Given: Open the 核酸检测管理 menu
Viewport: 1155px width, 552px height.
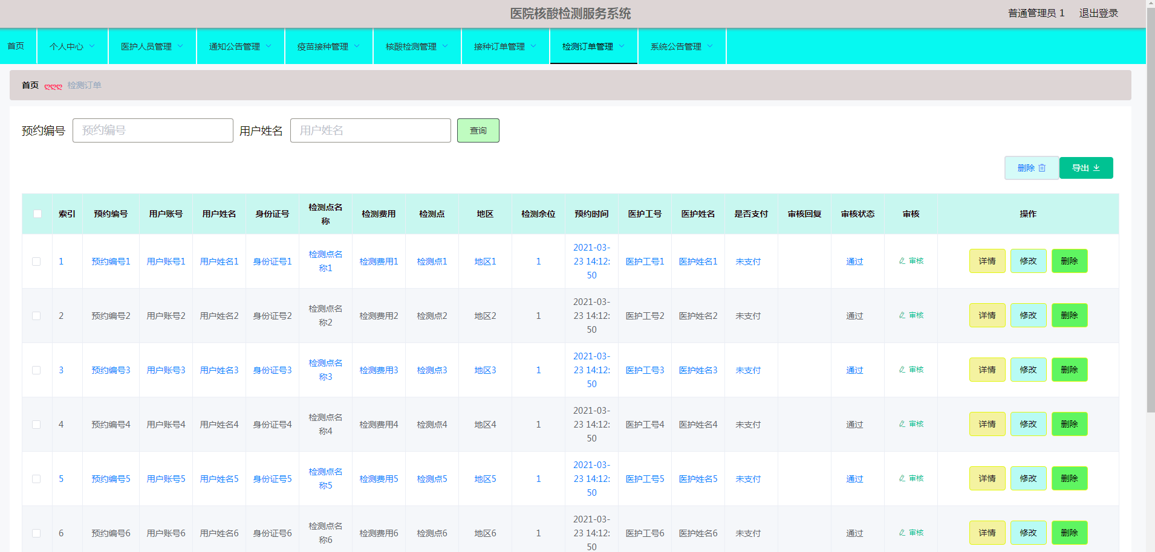Looking at the screenshot, I should [417, 47].
